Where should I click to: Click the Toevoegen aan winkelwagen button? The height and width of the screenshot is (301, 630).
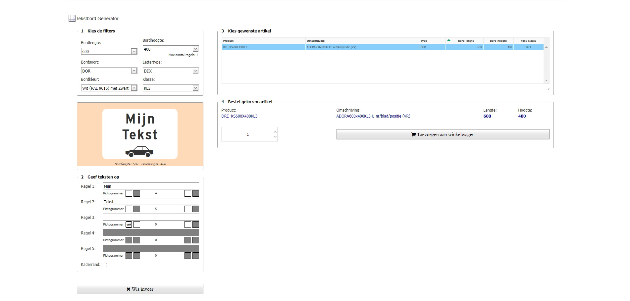[x=443, y=134]
